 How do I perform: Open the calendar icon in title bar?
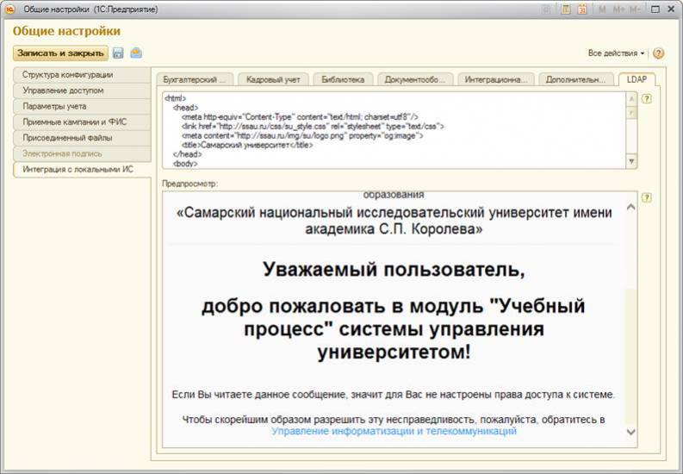click(x=582, y=9)
